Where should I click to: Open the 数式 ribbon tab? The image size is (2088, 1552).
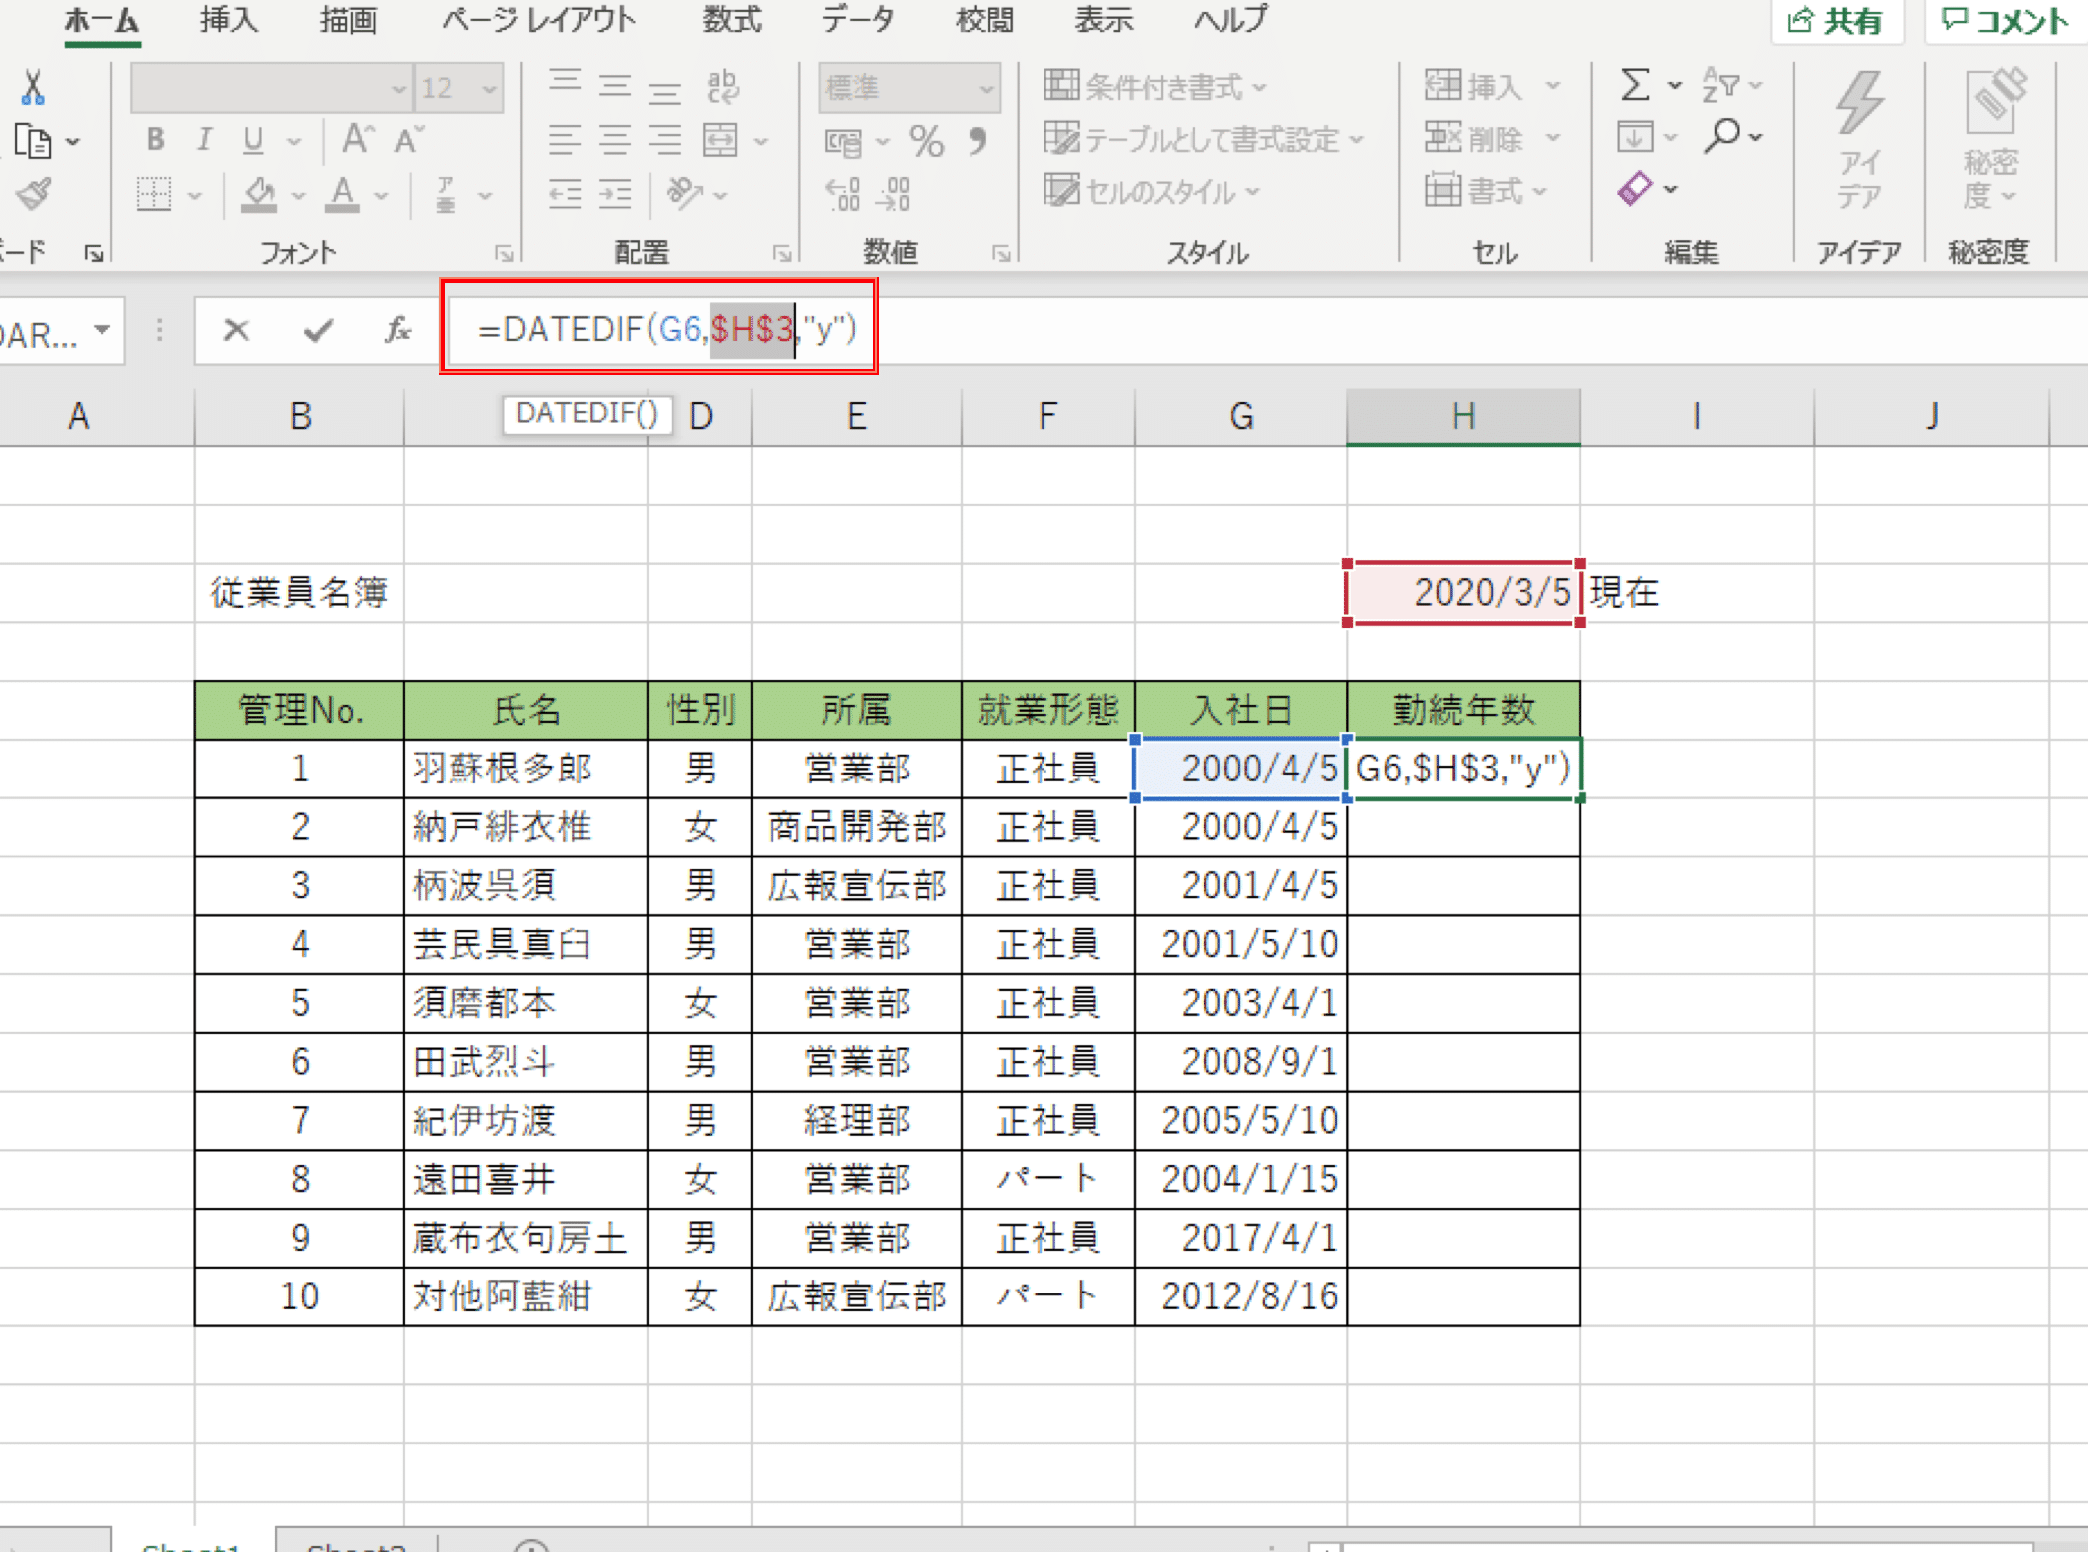point(731,20)
